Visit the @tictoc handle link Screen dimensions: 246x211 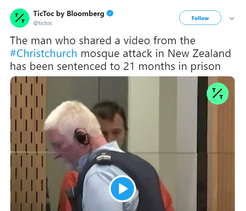click(43, 23)
